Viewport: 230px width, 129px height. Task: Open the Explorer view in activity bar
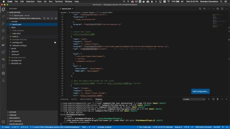click(x=3, y=9)
